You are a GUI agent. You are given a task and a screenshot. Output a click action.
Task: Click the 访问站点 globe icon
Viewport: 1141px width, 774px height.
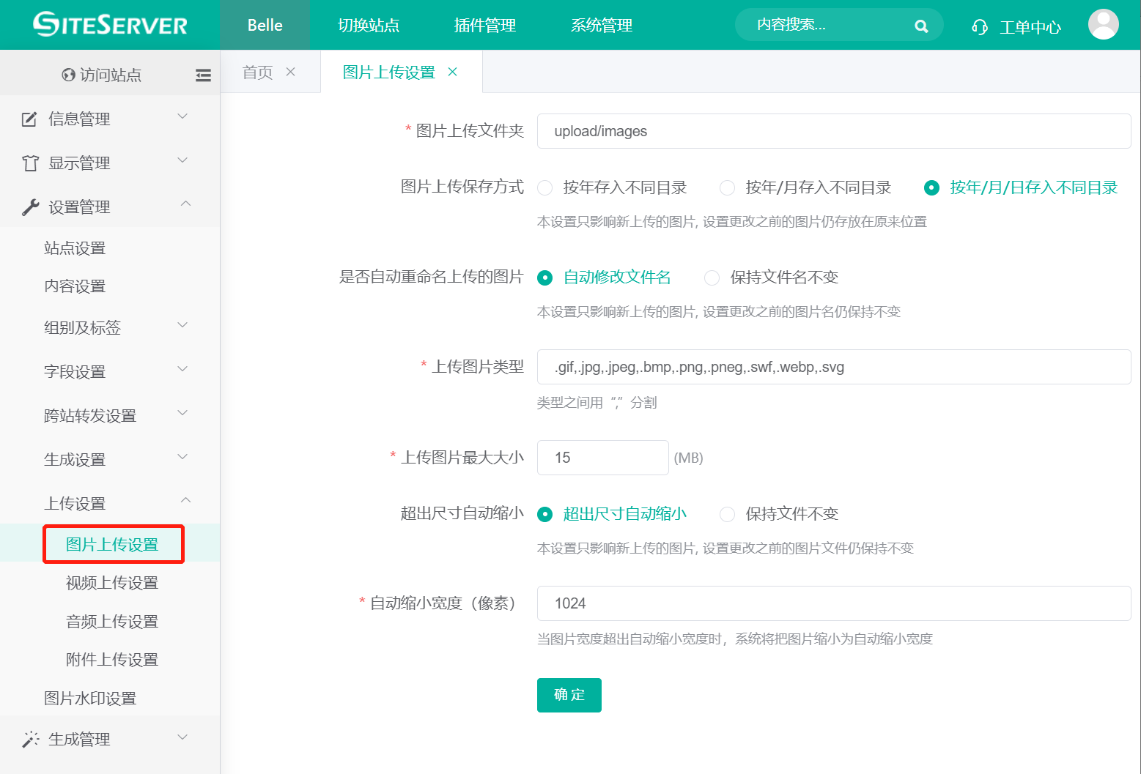(68, 74)
